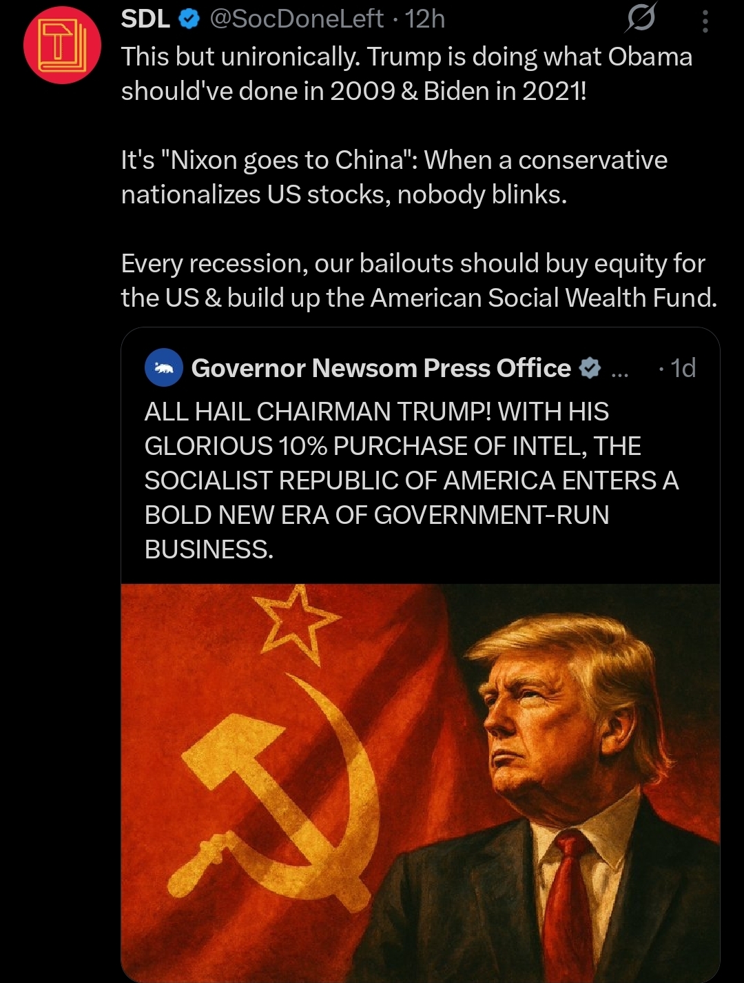Viewport: 744px width, 983px height.
Task: Open the @SocDoneLeft handle link
Action: pos(296,19)
